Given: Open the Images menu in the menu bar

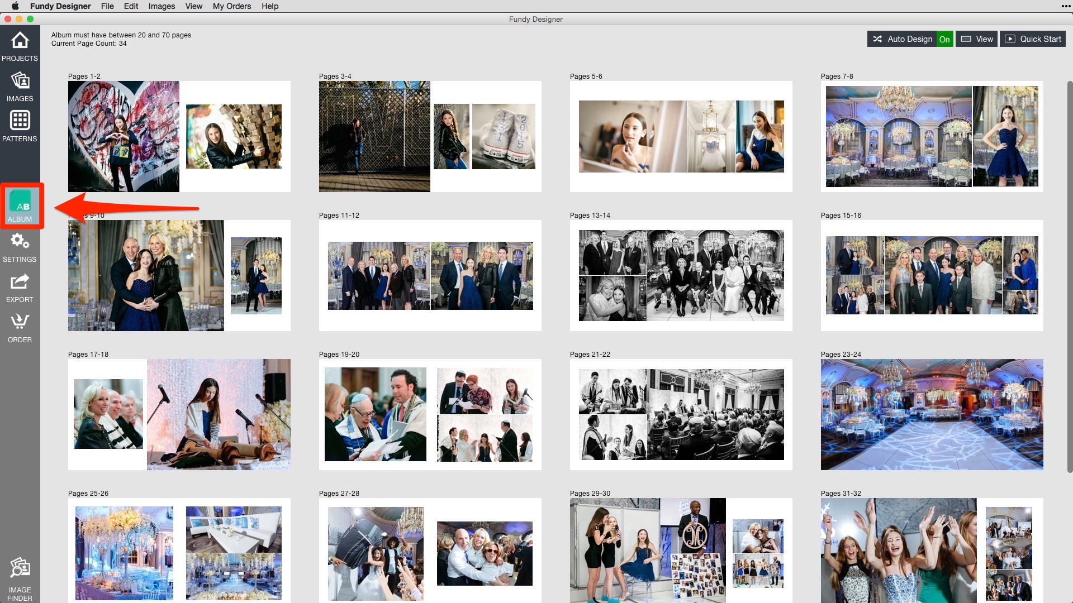Looking at the screenshot, I should (161, 6).
